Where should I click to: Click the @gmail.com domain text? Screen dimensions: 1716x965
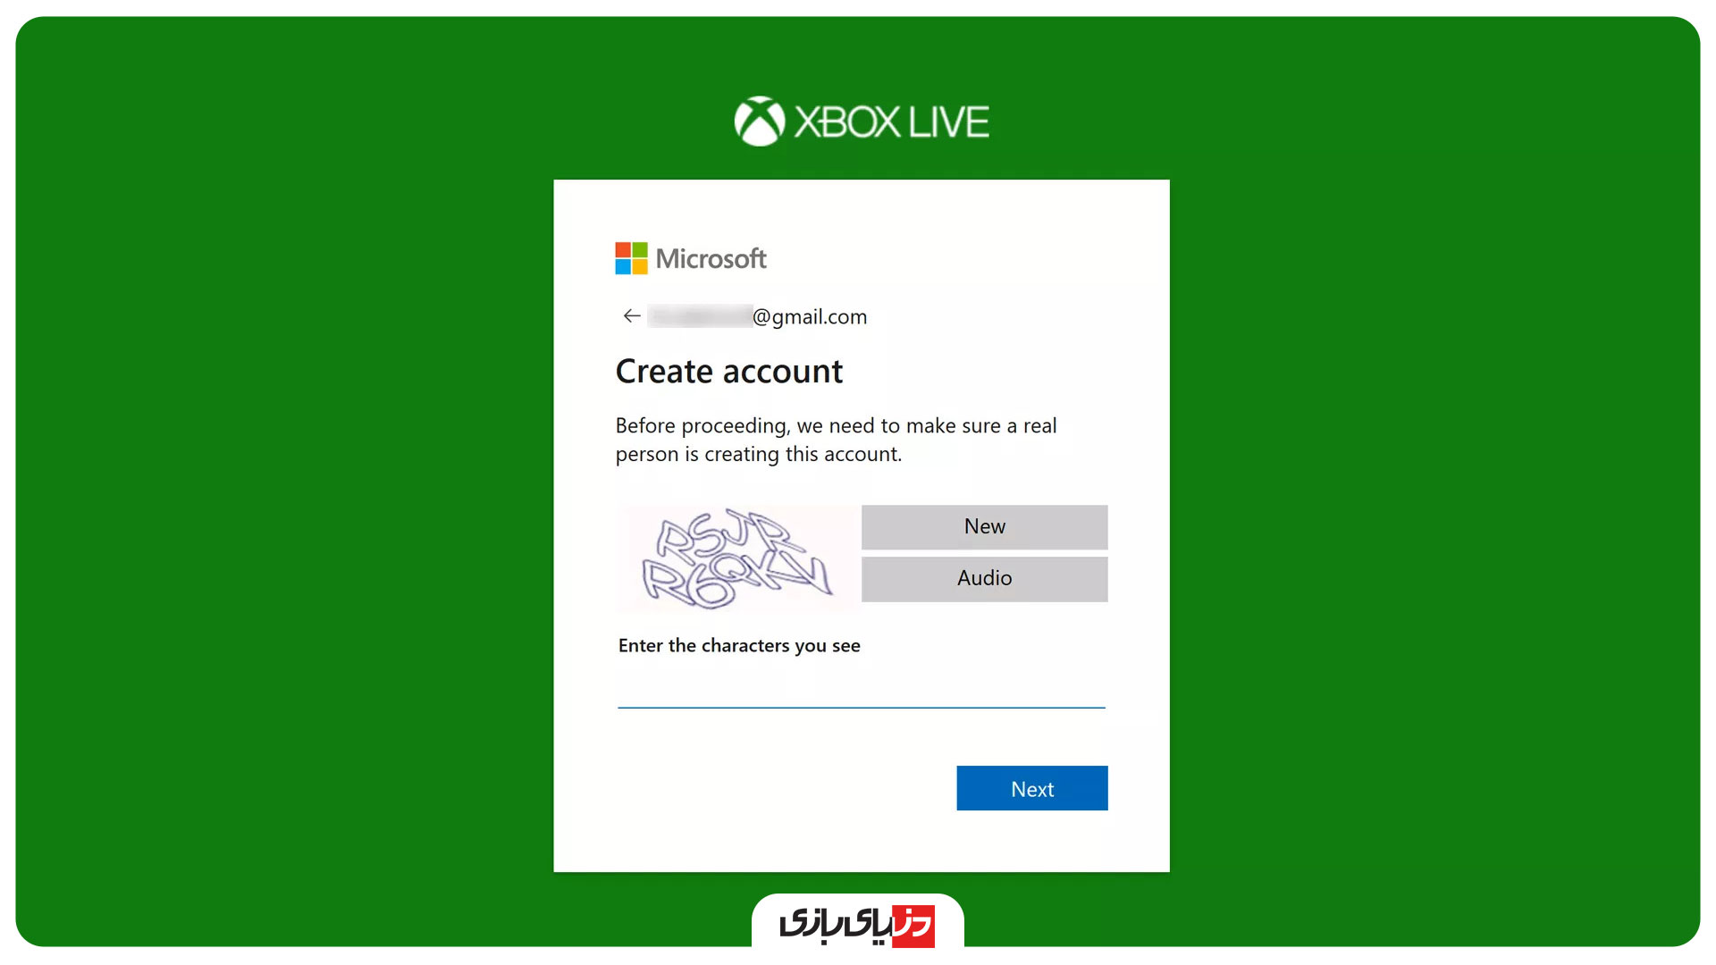[810, 316]
